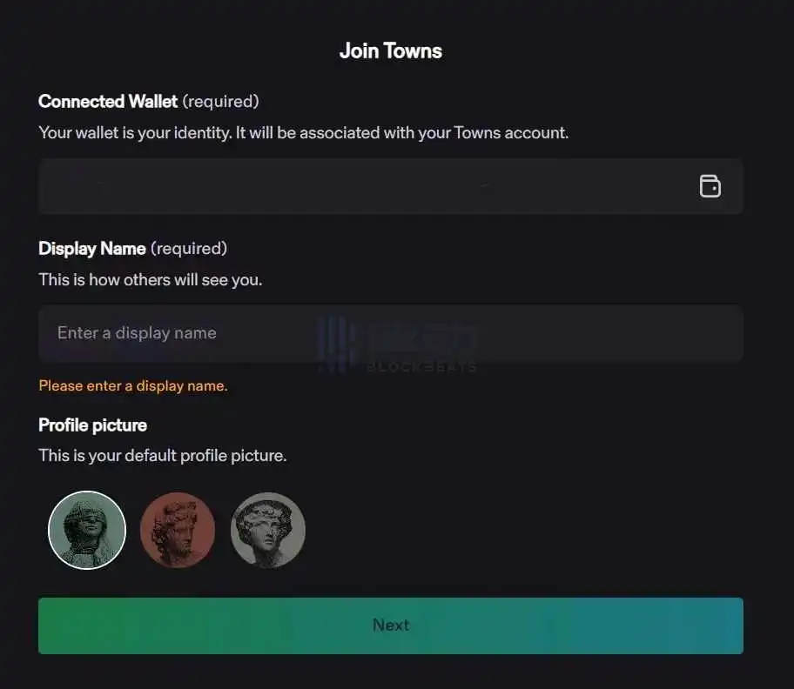Pick the gray statue profile picture

click(268, 530)
